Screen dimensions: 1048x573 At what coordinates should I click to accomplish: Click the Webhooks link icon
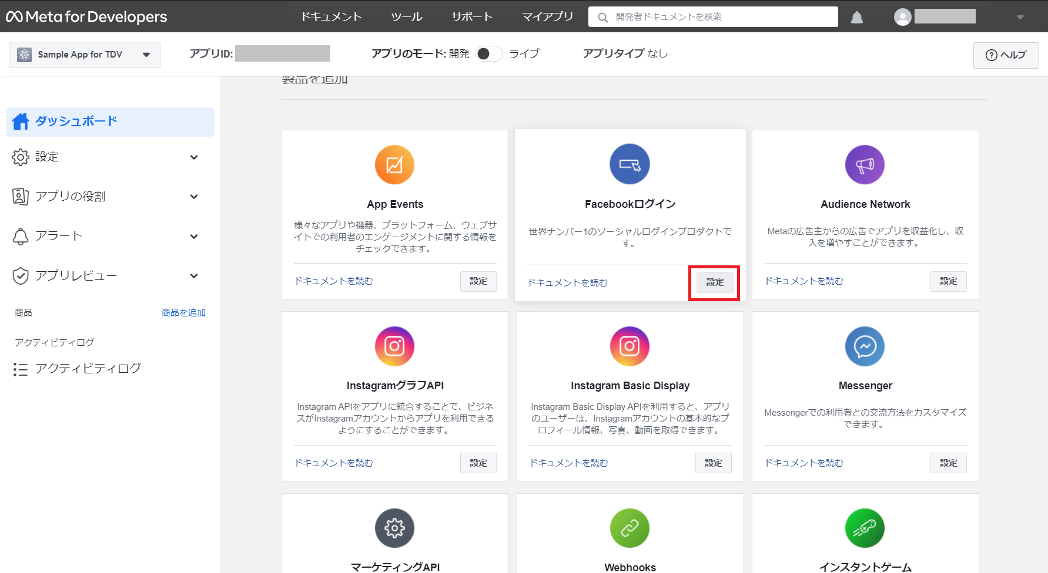[x=630, y=528]
